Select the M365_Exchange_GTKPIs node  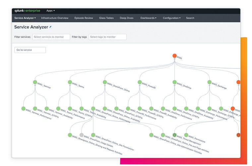[210, 109]
